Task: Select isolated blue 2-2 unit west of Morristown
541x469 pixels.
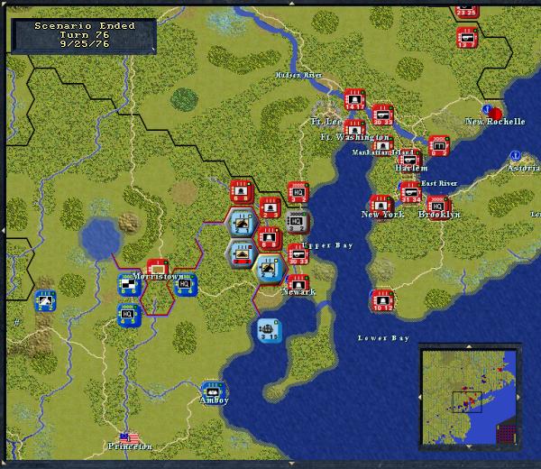Action: tap(45, 300)
